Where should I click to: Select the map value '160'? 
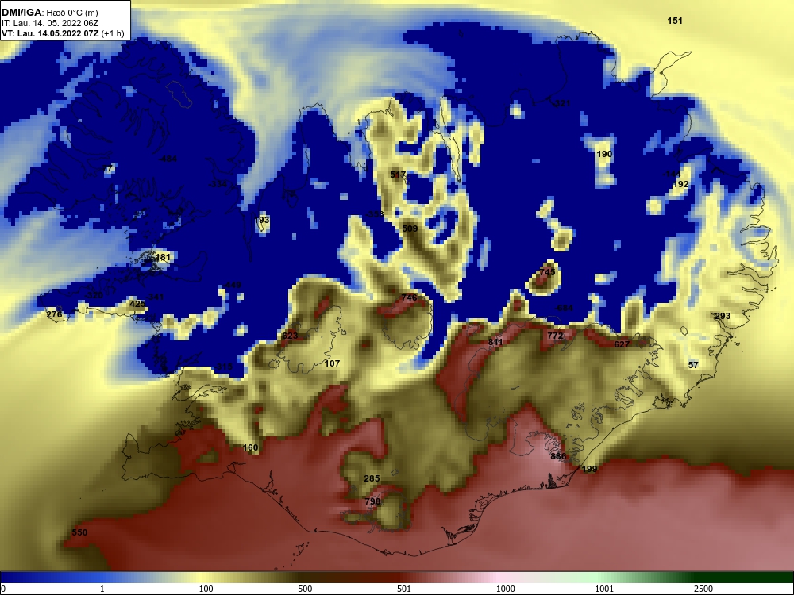click(x=250, y=447)
